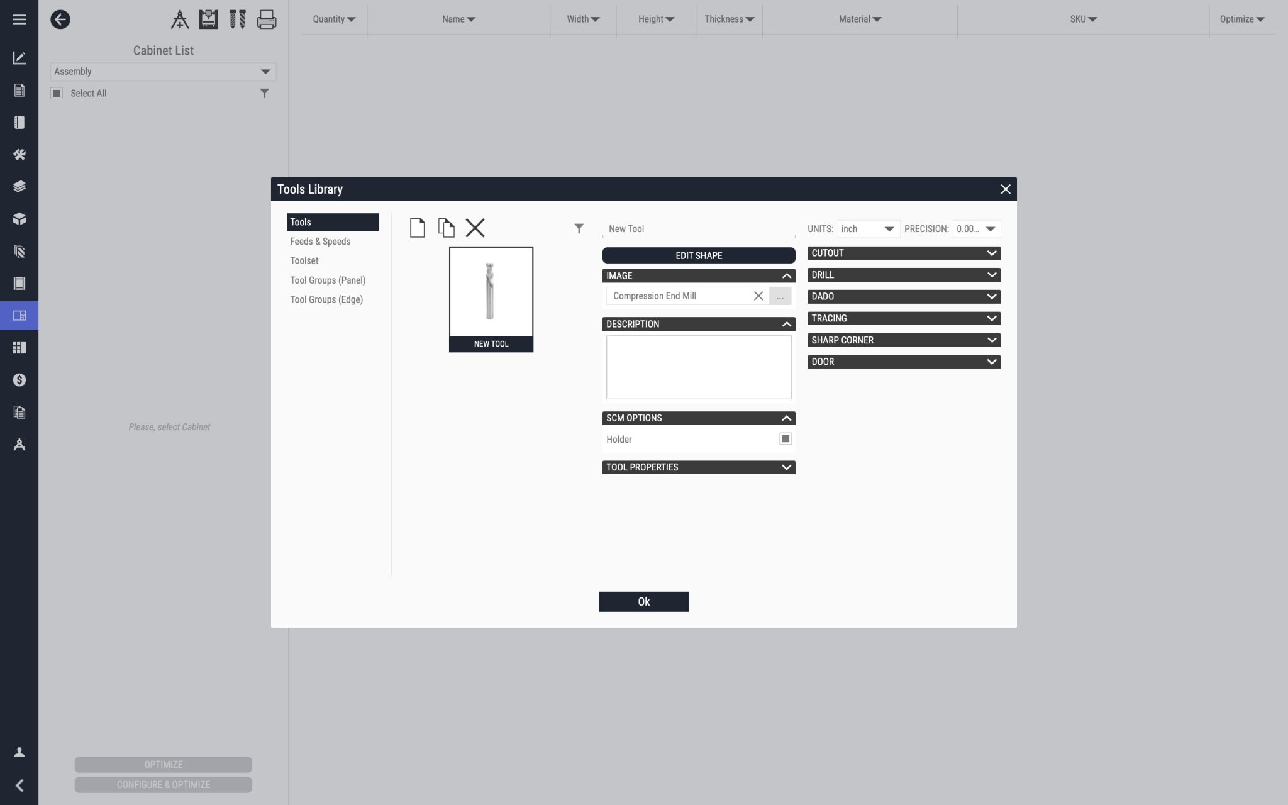Select the New Tool thumbnail image
1288x805 pixels.
[x=491, y=291]
